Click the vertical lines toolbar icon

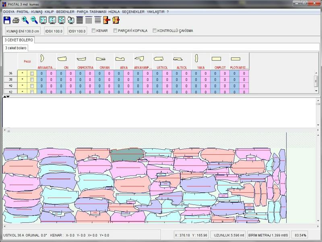(89, 20)
